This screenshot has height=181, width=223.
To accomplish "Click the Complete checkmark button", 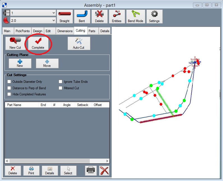I will [38, 43].
